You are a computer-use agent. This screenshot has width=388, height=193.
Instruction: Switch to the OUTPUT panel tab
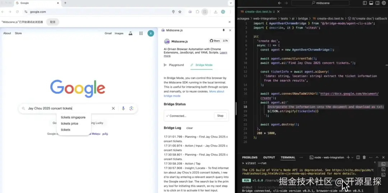coord(269,157)
